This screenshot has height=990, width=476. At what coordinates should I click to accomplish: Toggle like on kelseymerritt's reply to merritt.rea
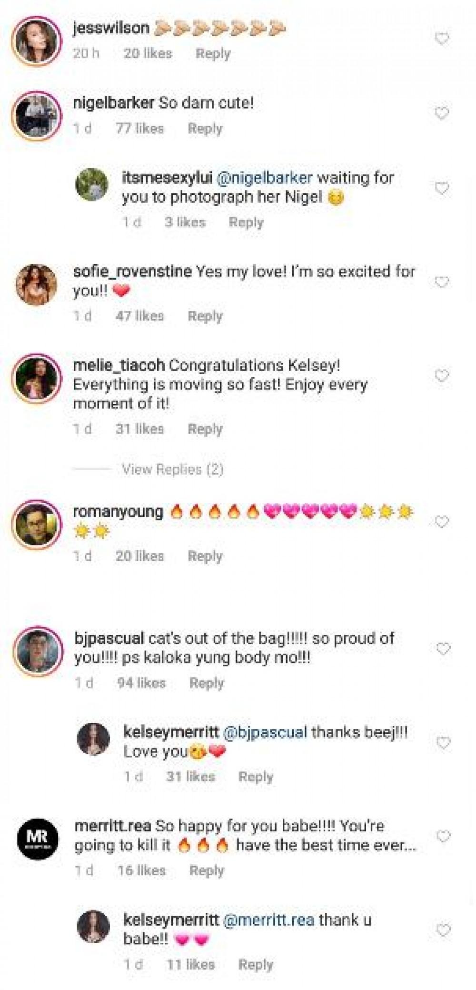click(x=443, y=930)
